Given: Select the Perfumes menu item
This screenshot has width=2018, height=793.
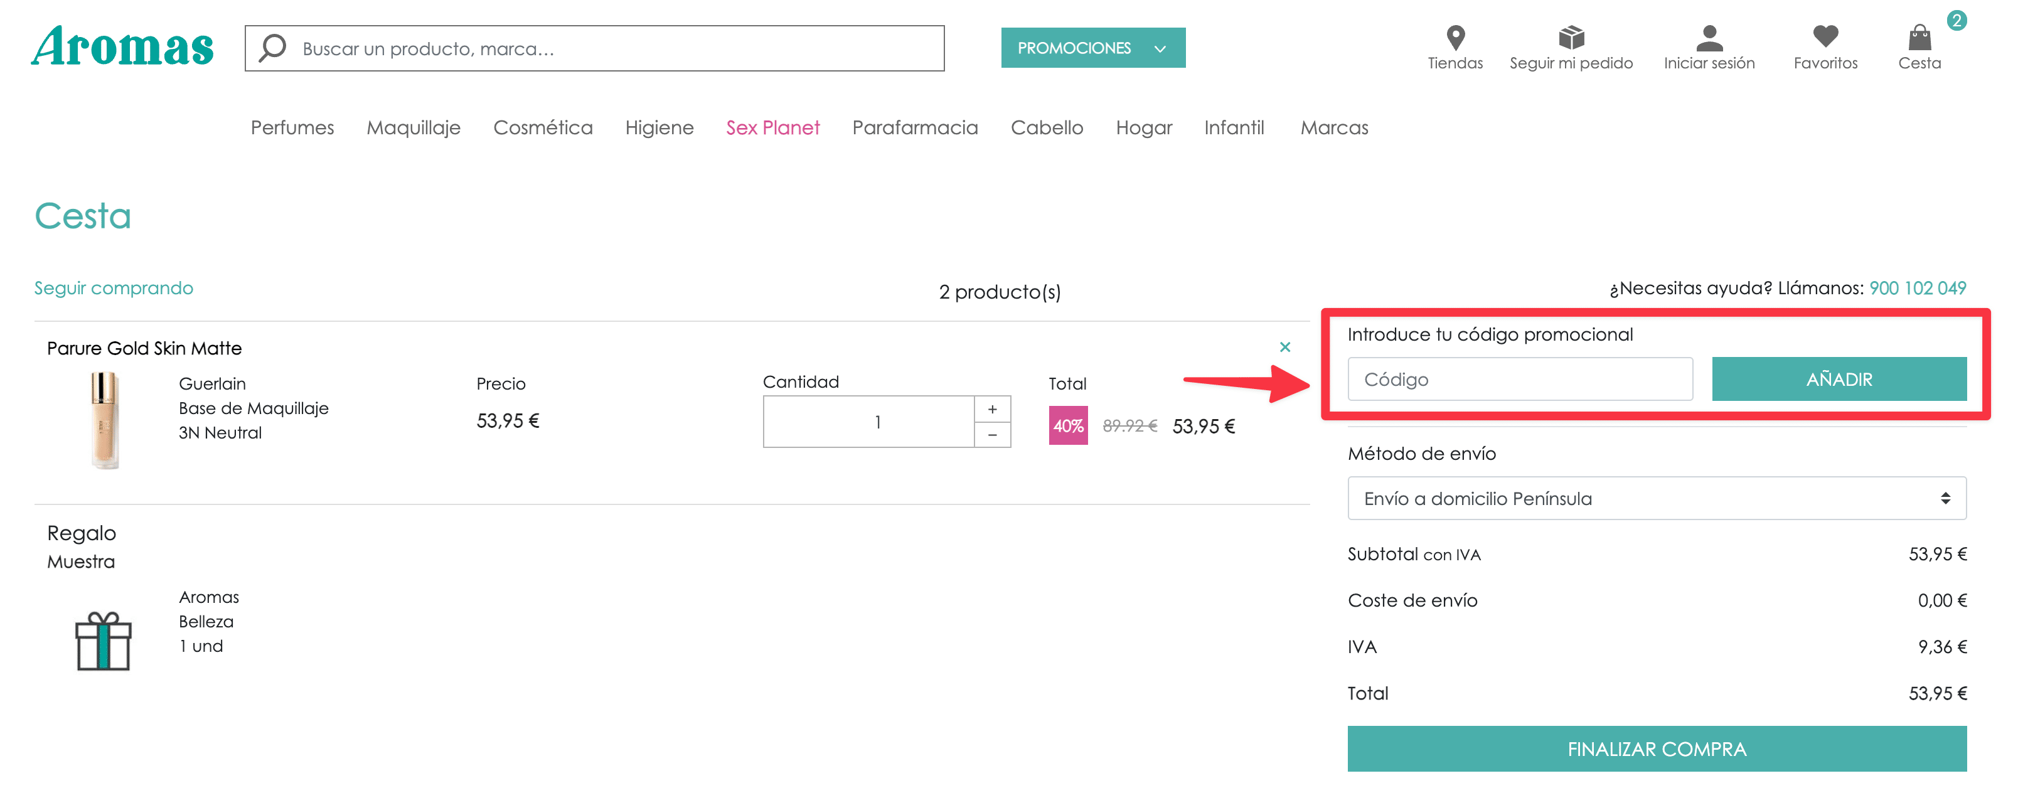Looking at the screenshot, I should (292, 127).
